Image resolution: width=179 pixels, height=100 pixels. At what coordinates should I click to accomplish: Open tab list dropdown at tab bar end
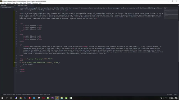[x=178, y=6]
